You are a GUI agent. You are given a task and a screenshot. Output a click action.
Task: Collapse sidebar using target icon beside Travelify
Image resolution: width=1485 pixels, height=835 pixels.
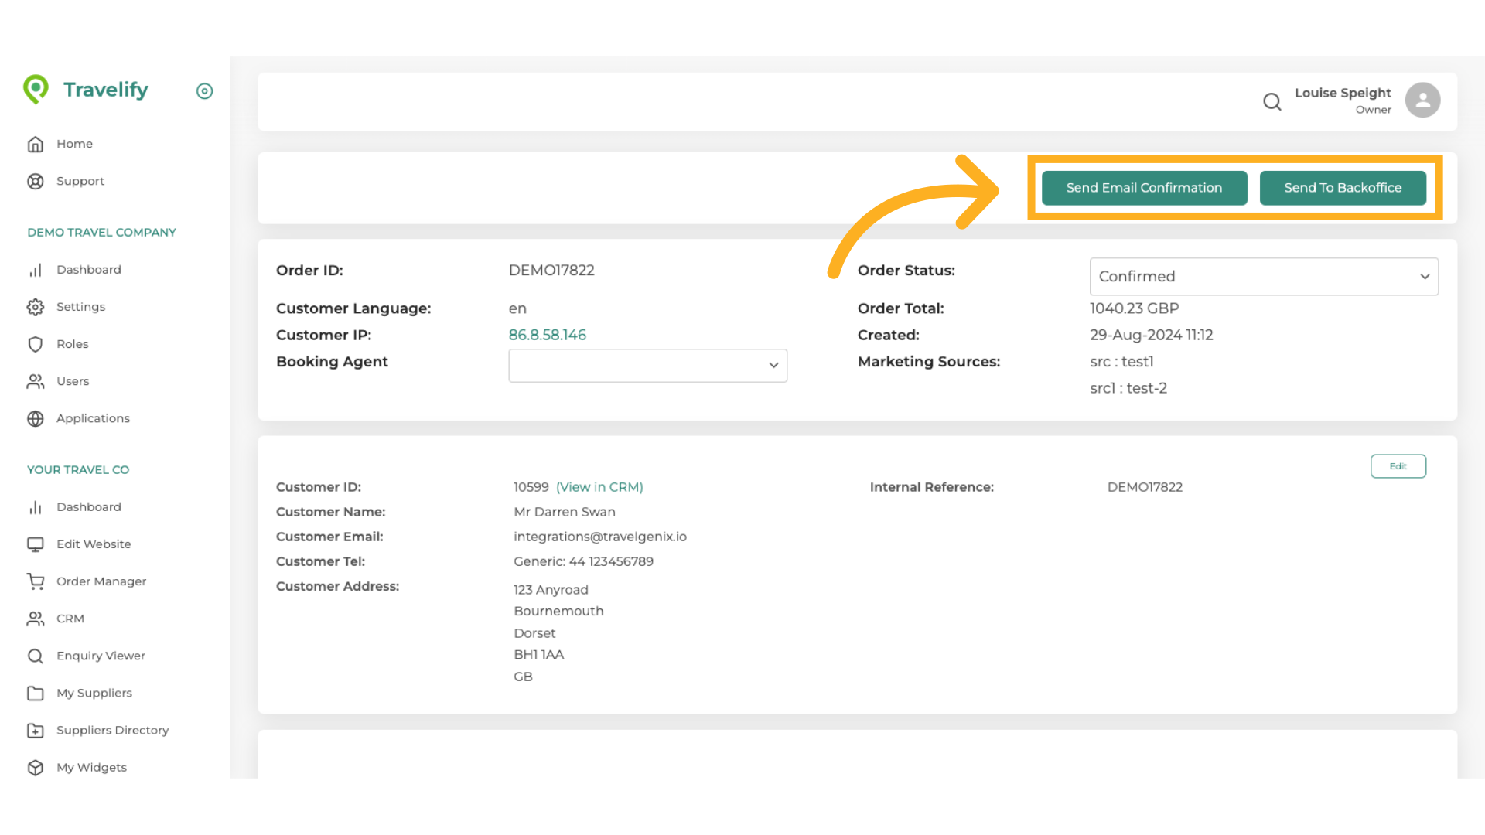point(204,91)
